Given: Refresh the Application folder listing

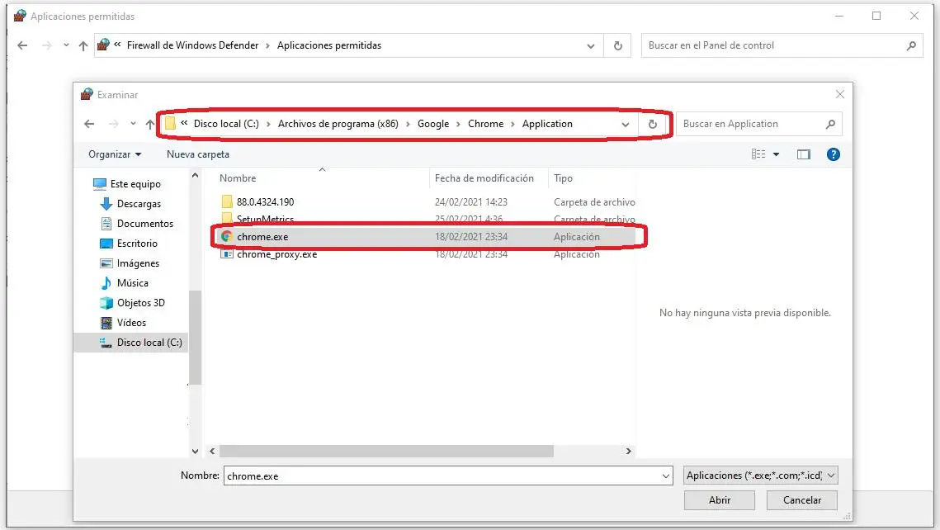Looking at the screenshot, I should point(653,124).
